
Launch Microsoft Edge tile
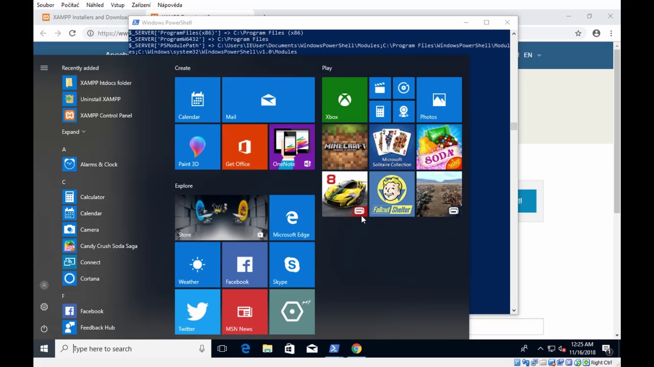point(292,217)
